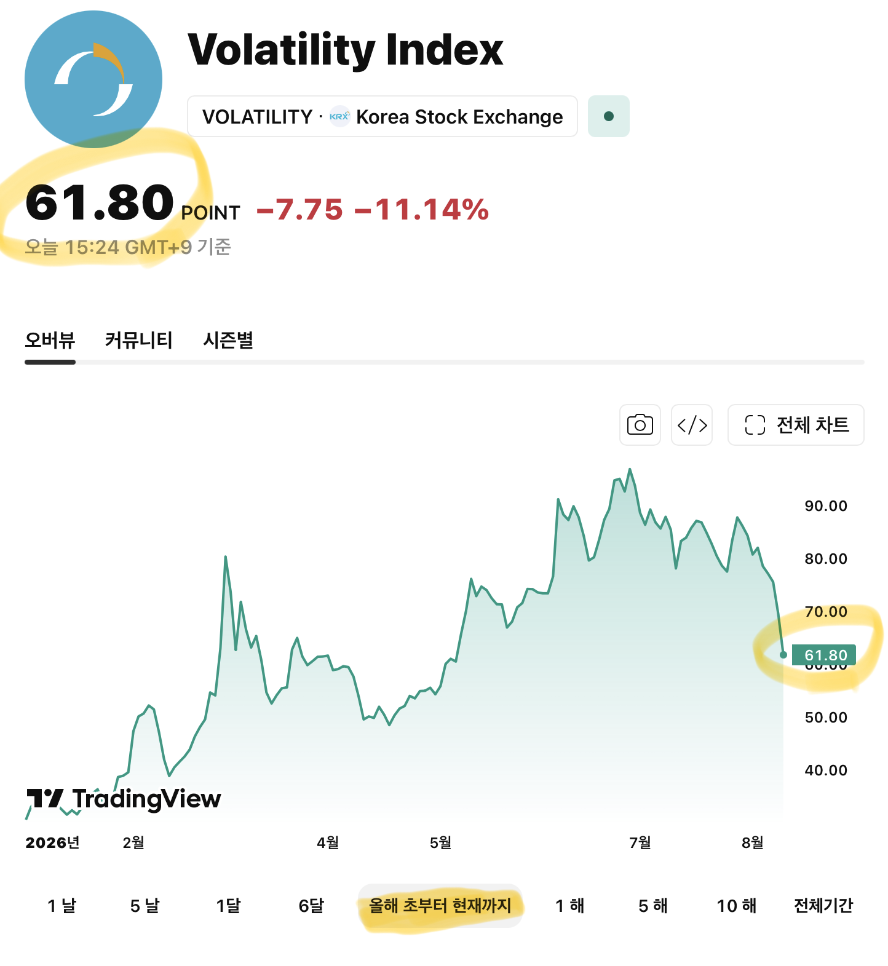
Task: Take a chart snapshot with the camera icon
Action: [x=640, y=425]
